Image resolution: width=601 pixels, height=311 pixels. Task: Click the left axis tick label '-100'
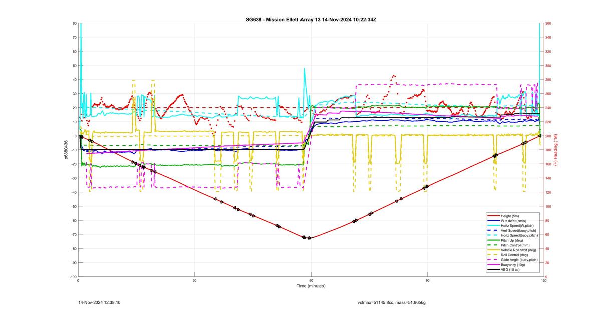[x=73, y=277]
